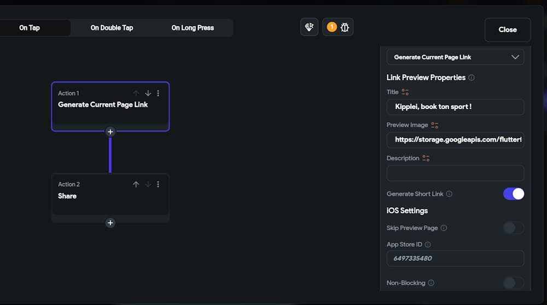The image size is (547, 305).
Task: Select the Share action card
Action: click(98, 199)
